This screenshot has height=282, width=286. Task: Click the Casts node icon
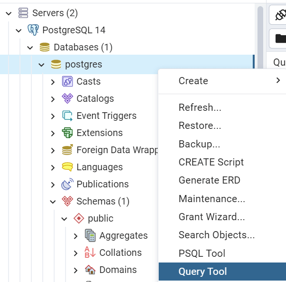pos(67,81)
